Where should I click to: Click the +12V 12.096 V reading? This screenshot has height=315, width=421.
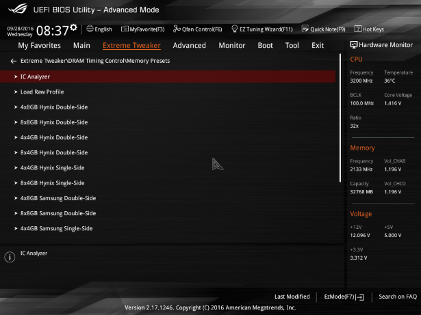coord(360,235)
